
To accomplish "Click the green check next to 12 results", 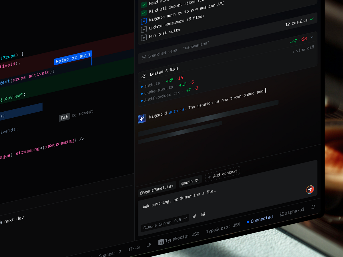I will point(312,19).
